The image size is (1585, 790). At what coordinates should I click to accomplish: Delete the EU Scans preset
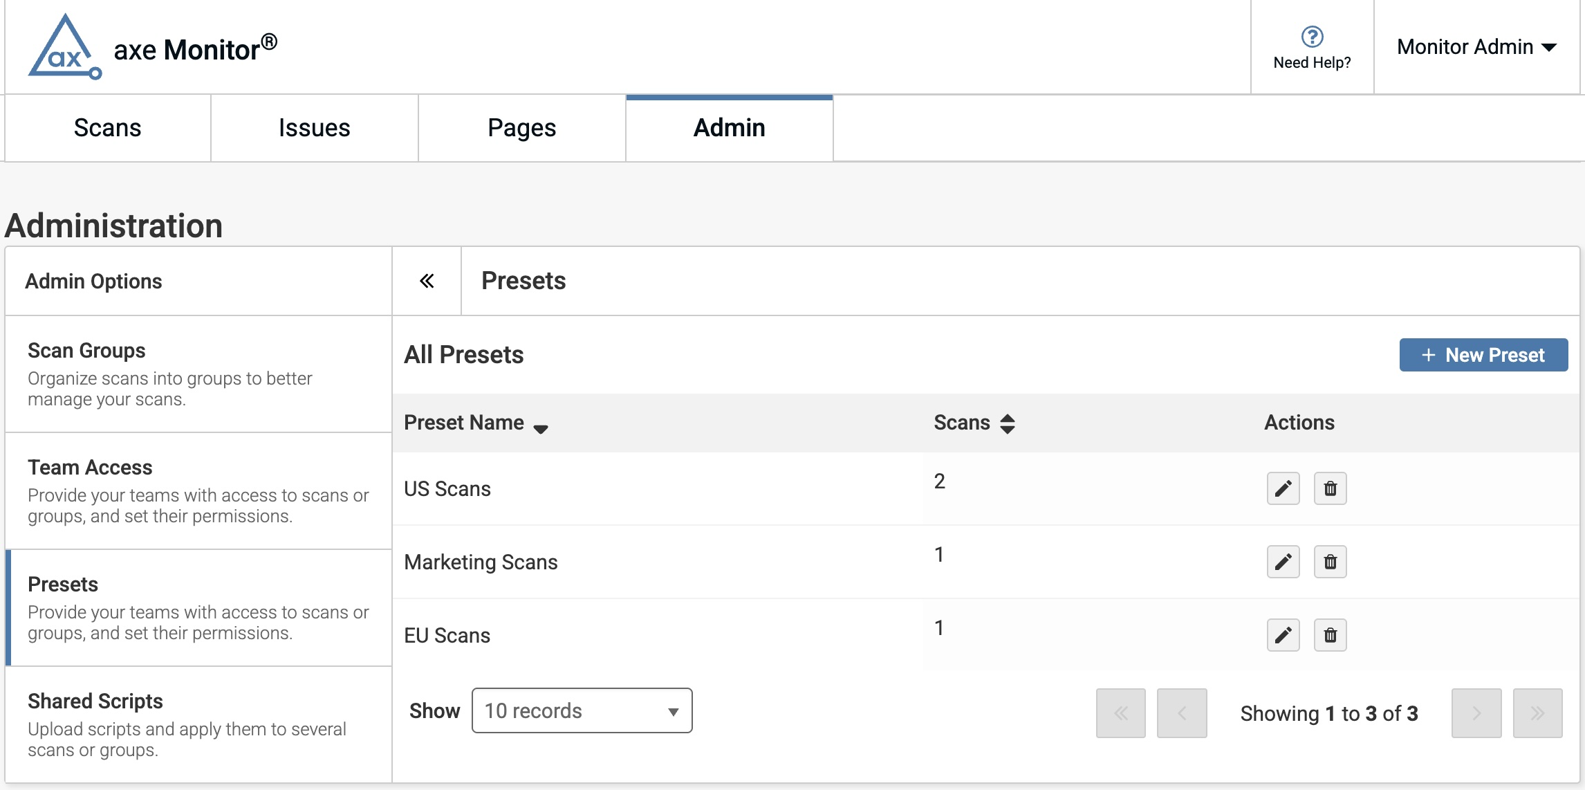[1330, 635]
